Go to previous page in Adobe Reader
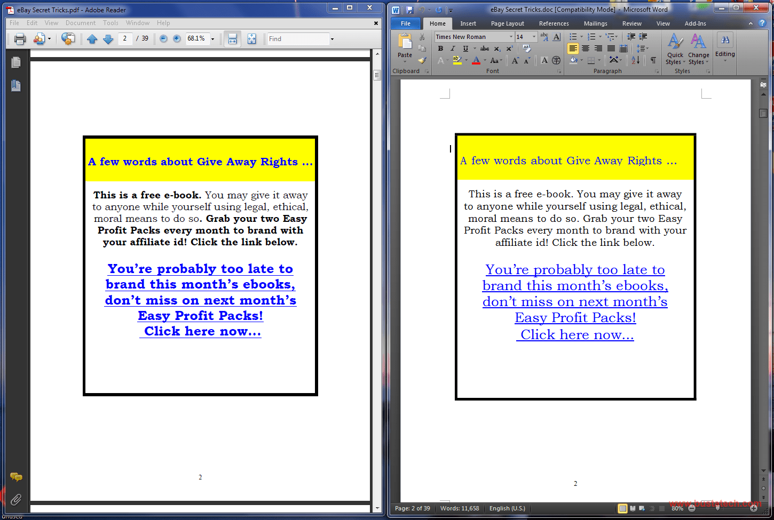 point(92,39)
